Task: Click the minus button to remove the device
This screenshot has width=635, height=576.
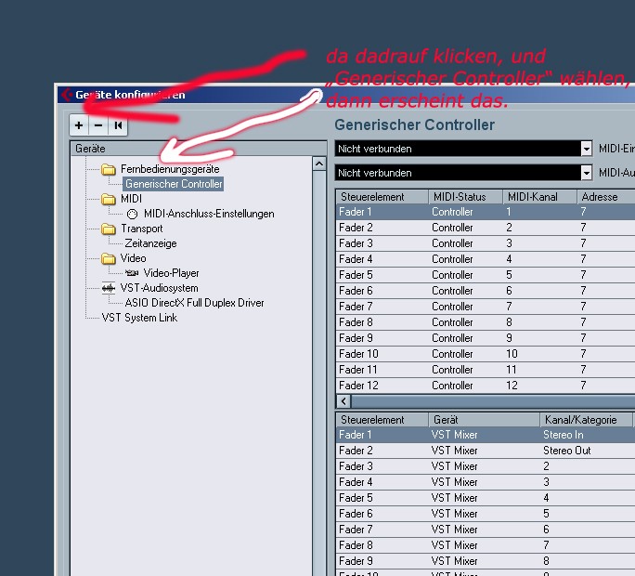Action: pos(98,125)
